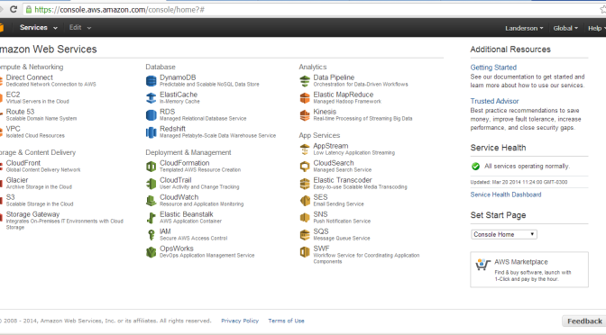Click 'Message Queue Service' description text
The image size is (606, 335).
tap(342, 238)
